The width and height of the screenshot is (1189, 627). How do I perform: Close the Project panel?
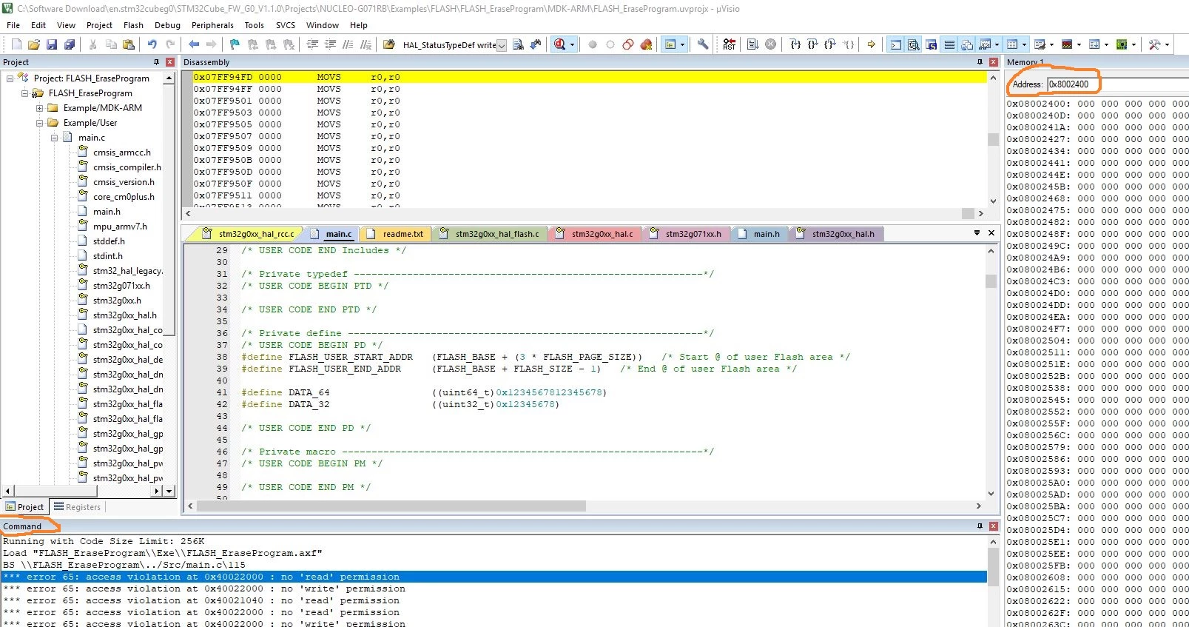click(x=170, y=62)
